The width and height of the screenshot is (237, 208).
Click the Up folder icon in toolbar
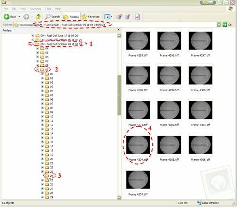click(x=38, y=17)
